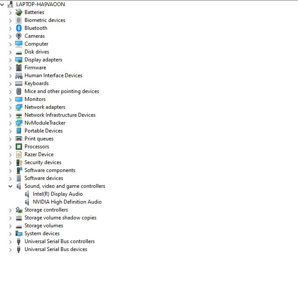The image size is (298, 298).
Task: Click the Mice and pointing devices icon
Action: [18, 91]
